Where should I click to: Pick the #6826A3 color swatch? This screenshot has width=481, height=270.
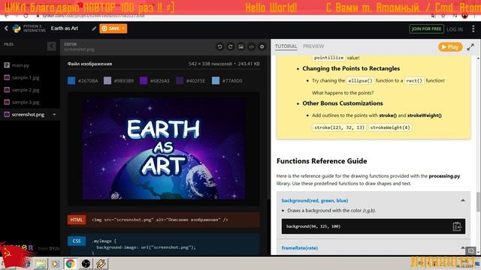pyautogui.click(x=144, y=80)
